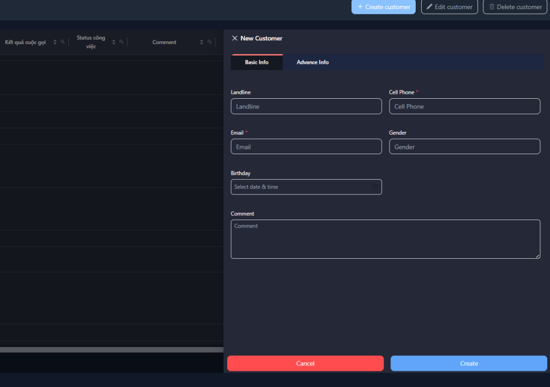Select the Basic Info tab
The image size is (550, 387).
257,62
